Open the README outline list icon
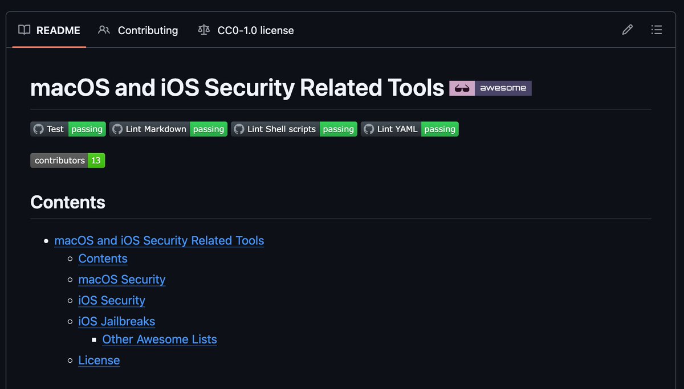The image size is (684, 389). pos(657,30)
